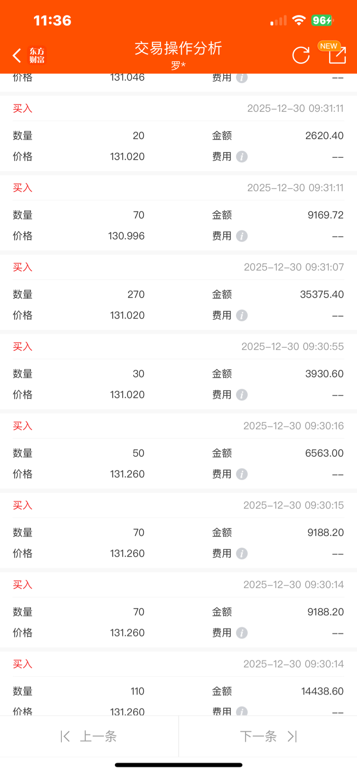Image resolution: width=357 pixels, height=774 pixels.
Task: Tap the 东方财富 logo in header
Action: 37,55
